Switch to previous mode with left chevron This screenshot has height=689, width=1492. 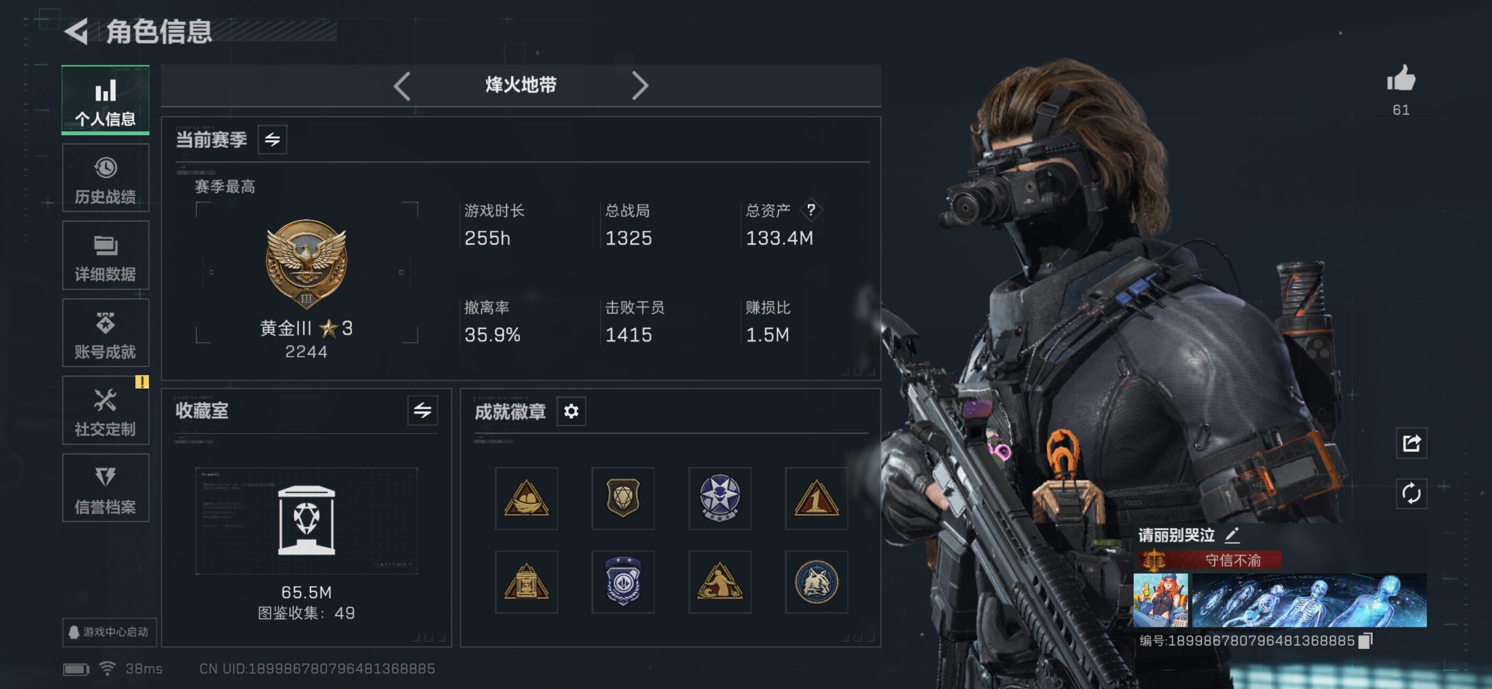click(402, 86)
